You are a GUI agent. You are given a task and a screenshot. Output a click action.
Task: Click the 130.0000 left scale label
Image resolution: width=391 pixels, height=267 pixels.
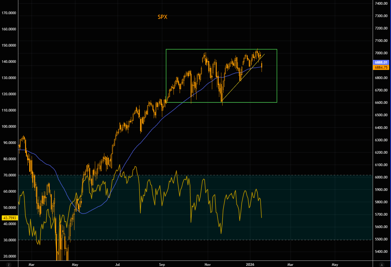coord(9,78)
